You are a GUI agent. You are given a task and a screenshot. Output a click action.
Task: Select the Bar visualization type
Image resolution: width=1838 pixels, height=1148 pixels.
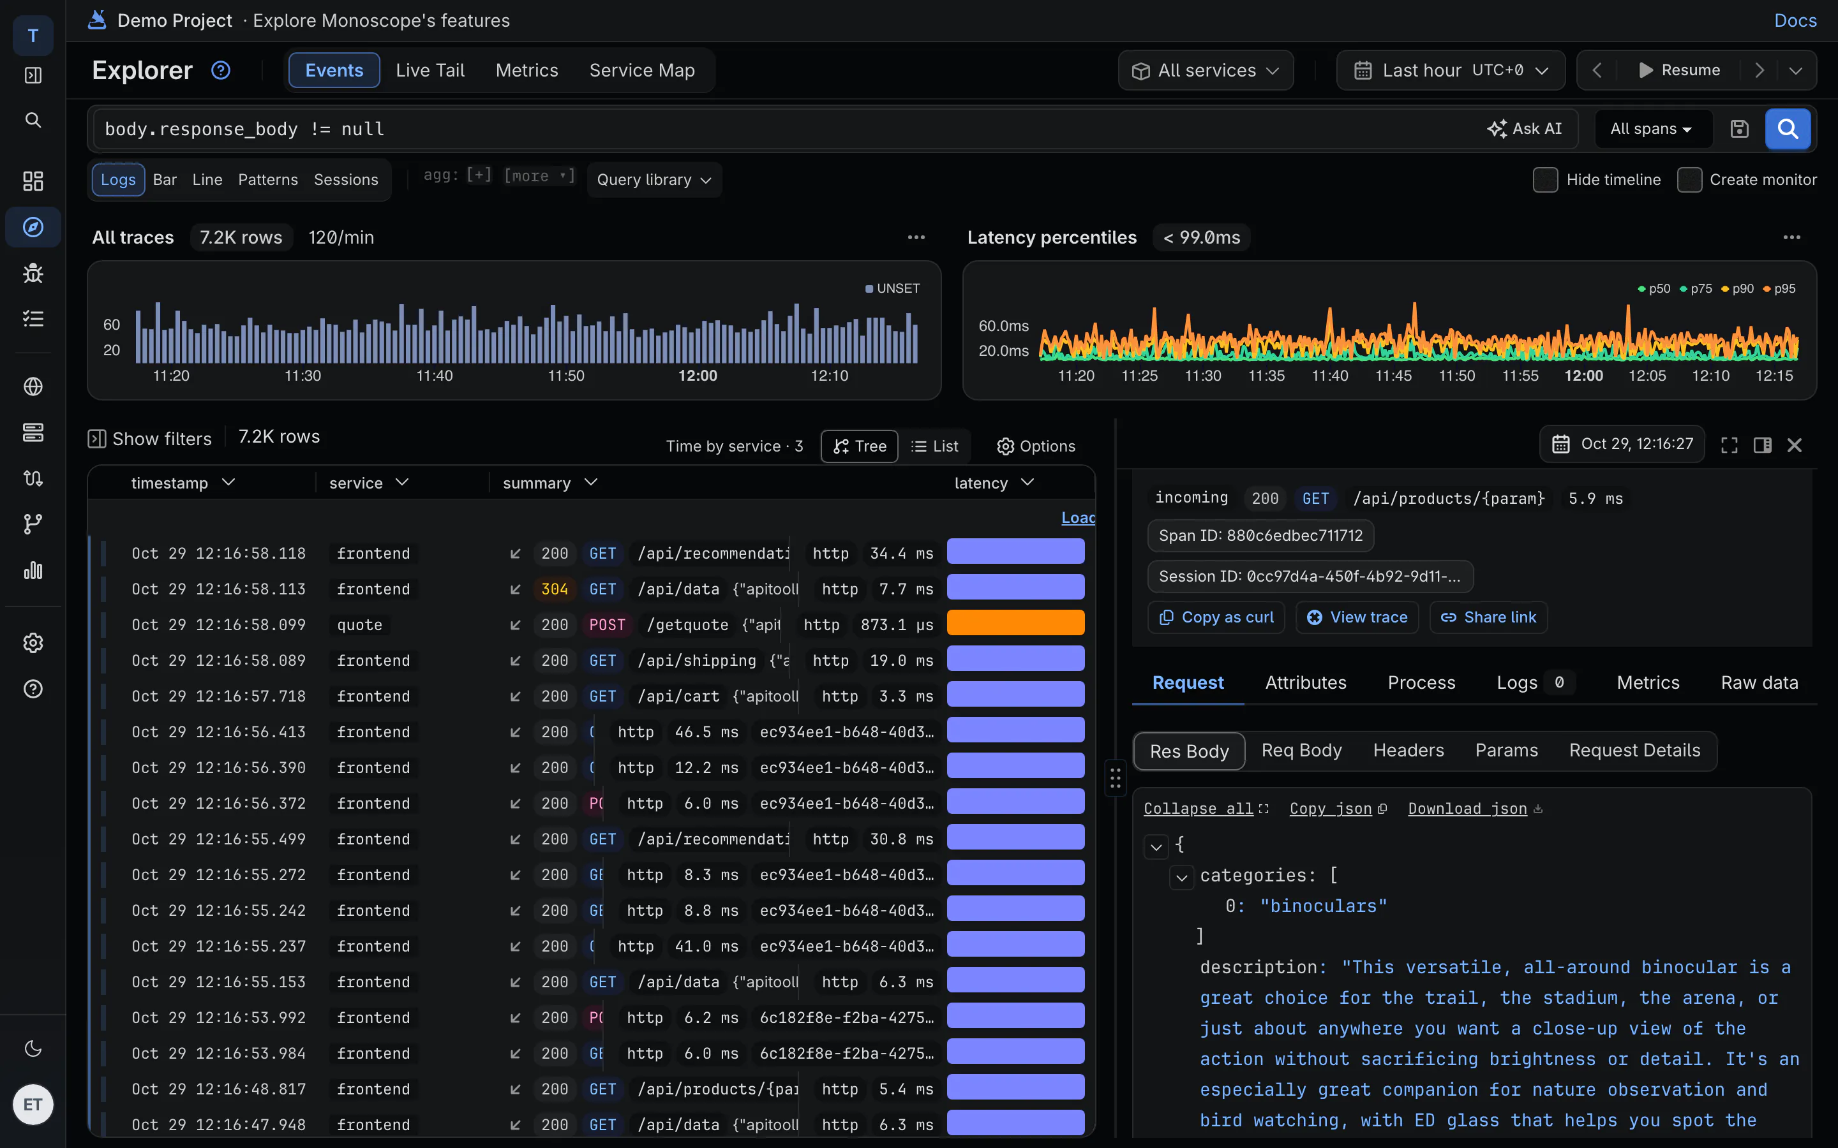pyautogui.click(x=164, y=180)
